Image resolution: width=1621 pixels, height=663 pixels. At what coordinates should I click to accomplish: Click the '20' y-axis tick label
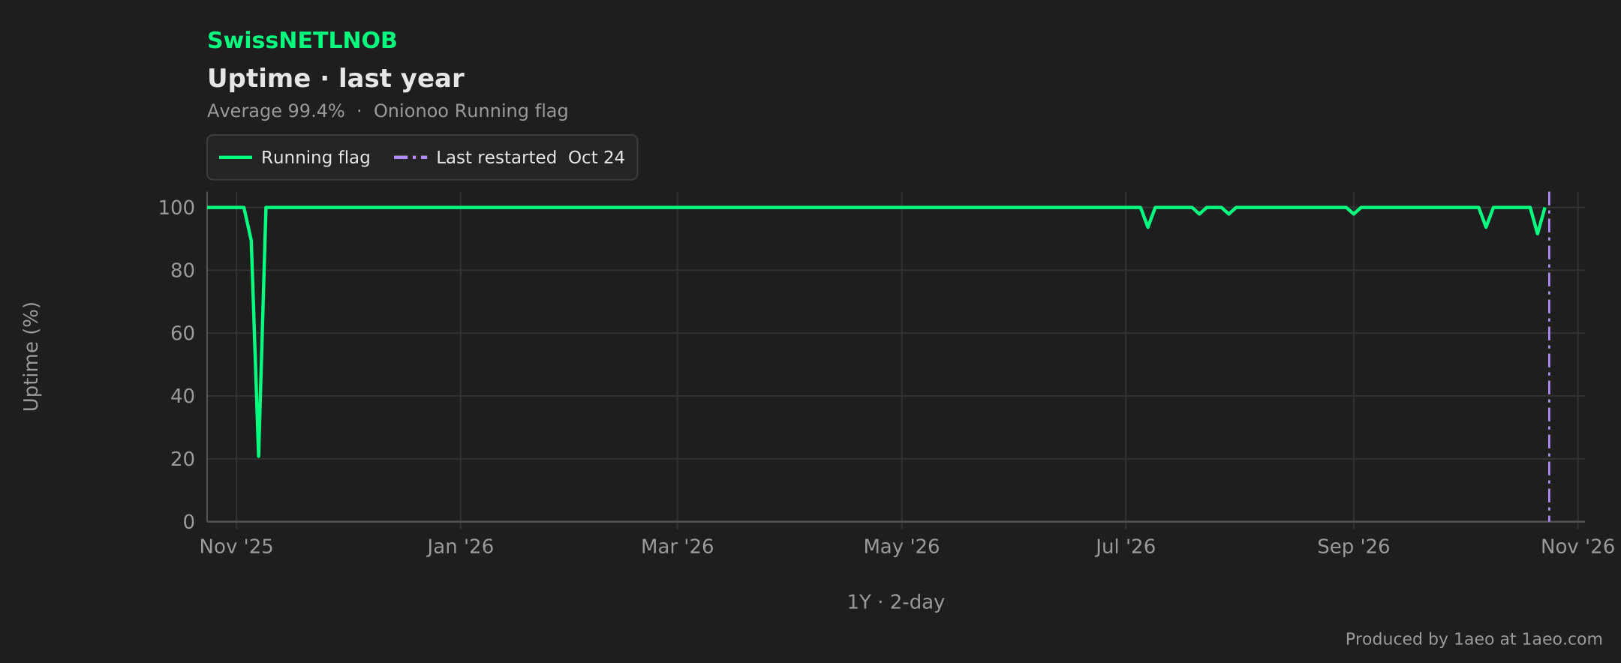[182, 459]
